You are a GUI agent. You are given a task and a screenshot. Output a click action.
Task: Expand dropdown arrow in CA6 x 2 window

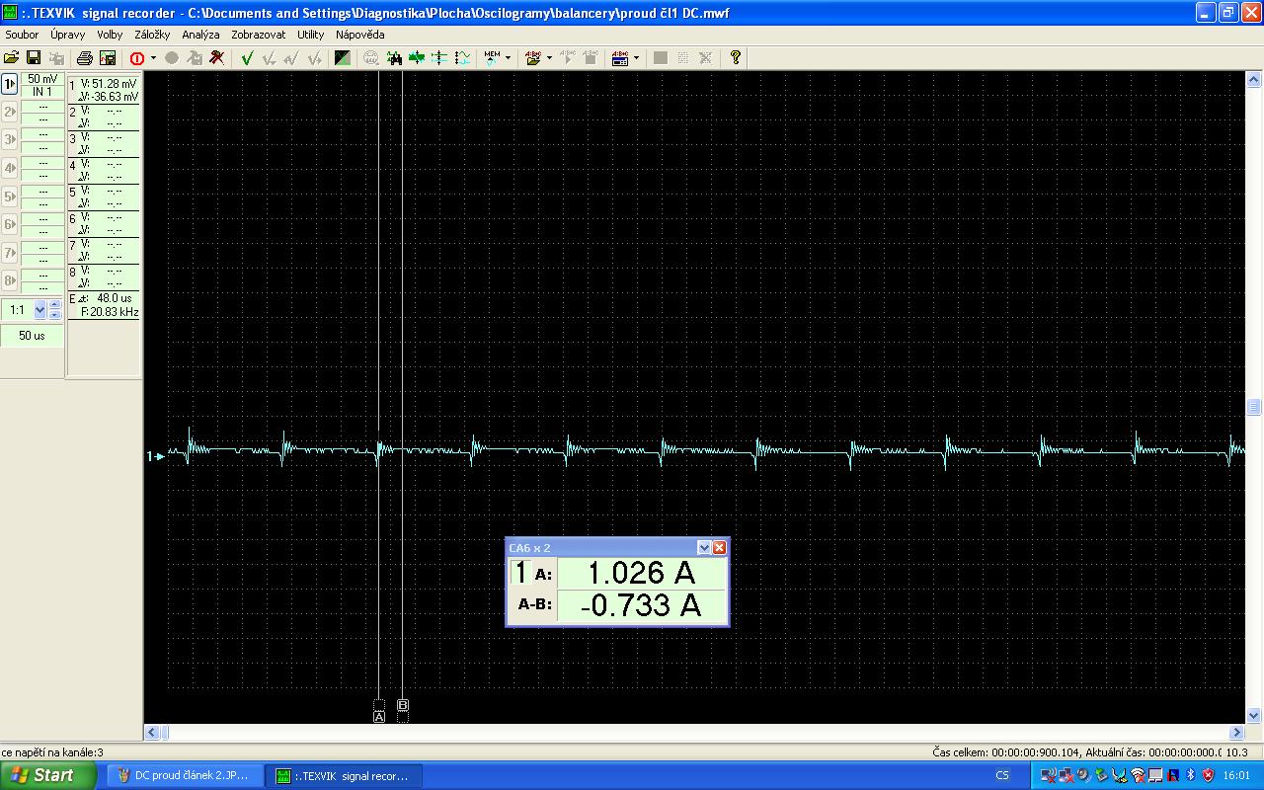pos(704,548)
